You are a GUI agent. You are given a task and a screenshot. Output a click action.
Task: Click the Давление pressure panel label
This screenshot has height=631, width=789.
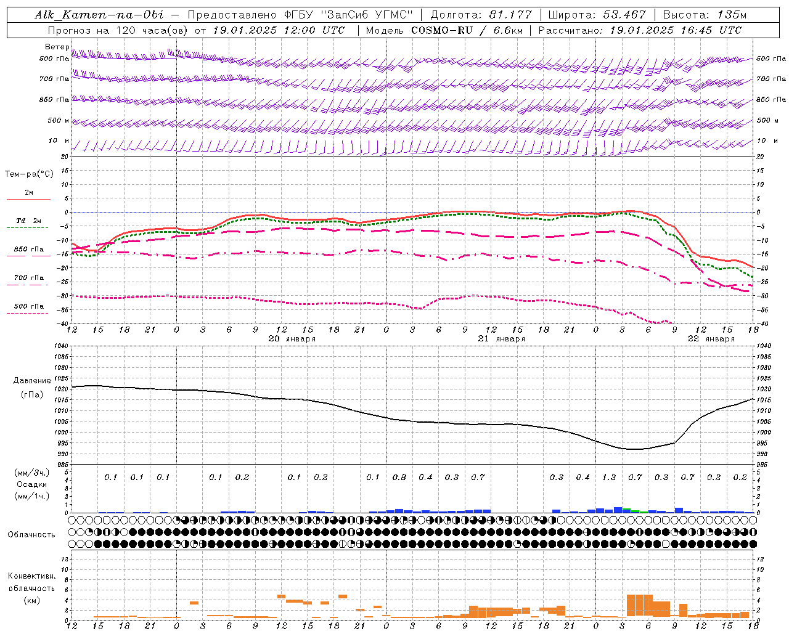[31, 381]
